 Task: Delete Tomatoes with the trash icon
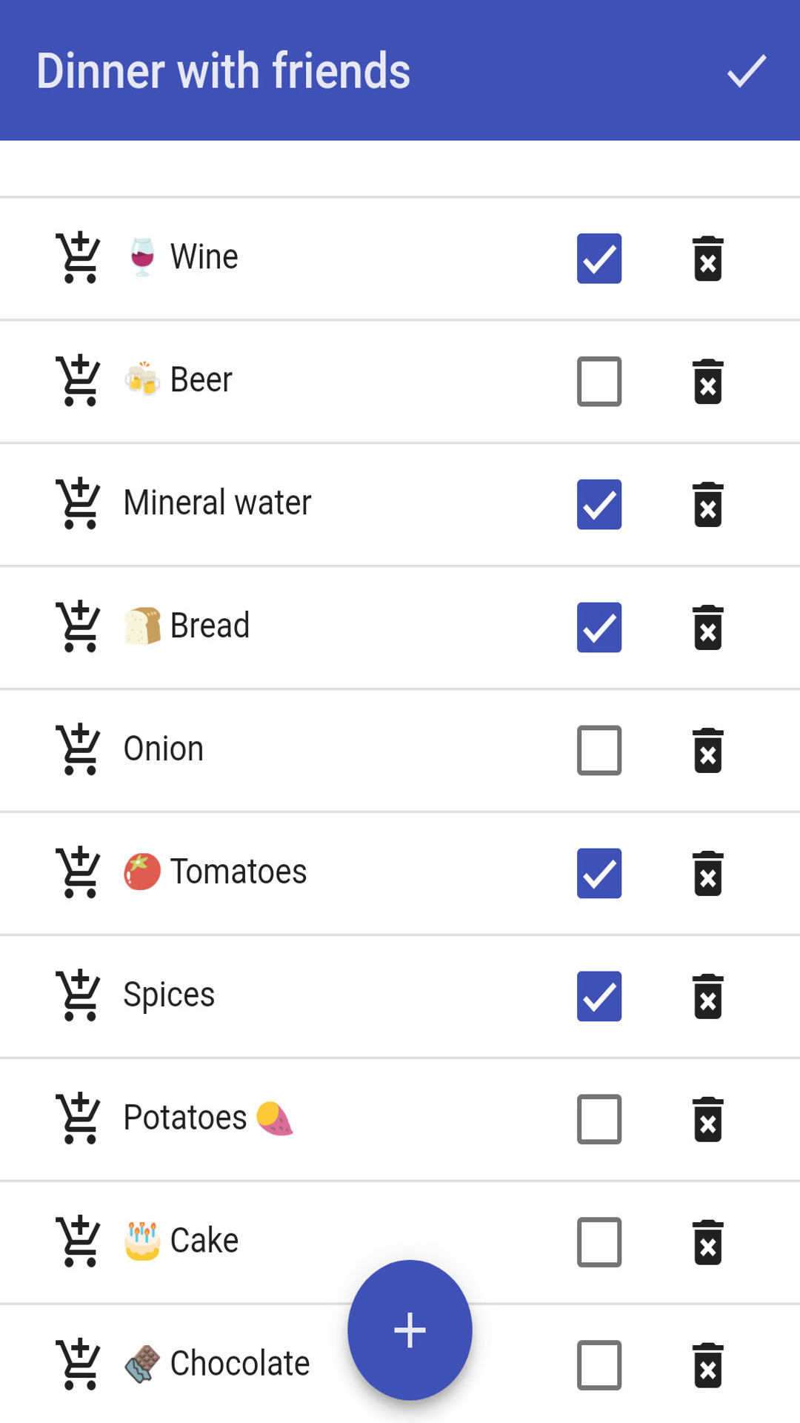point(708,874)
